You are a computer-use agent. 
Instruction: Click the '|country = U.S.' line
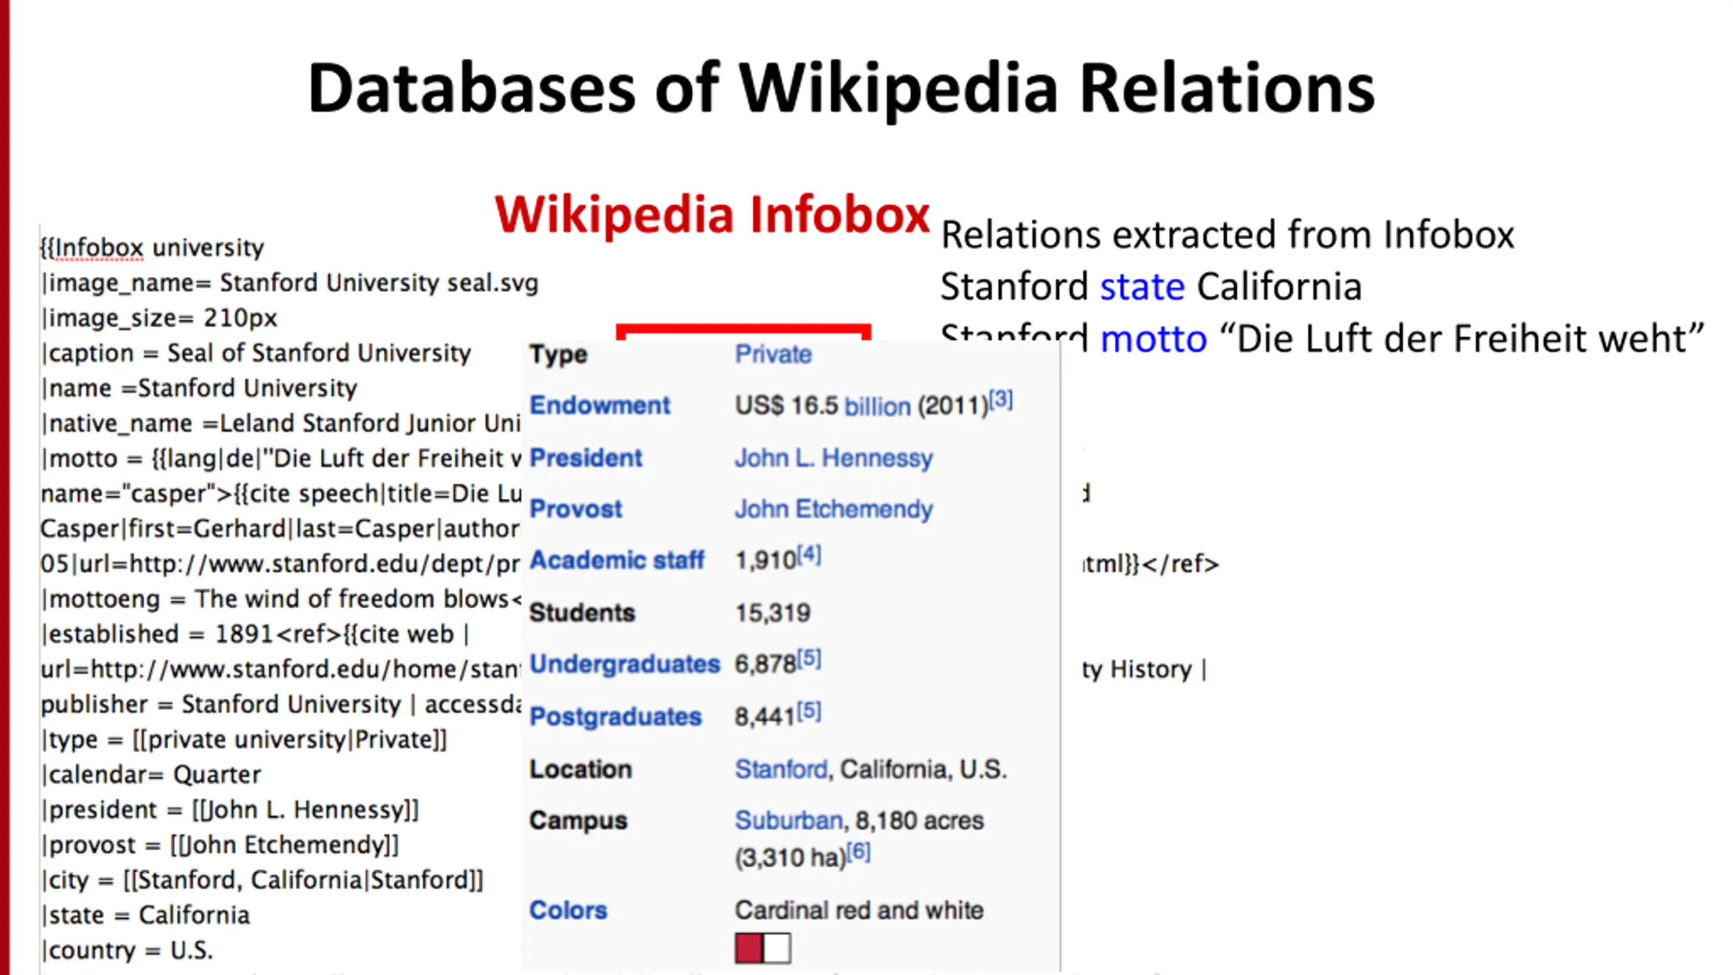pos(127,951)
